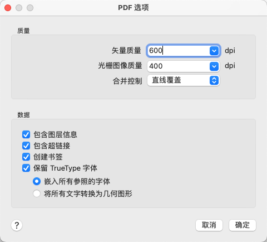267x242 pixels.
Task: Click the 取消 button
Action: [209, 225]
